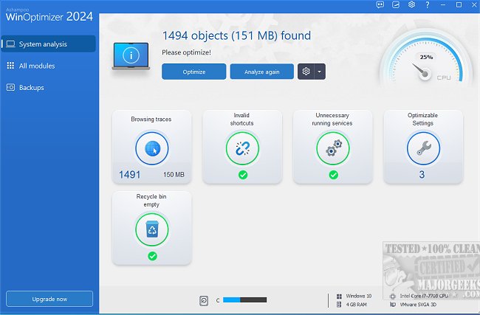Viewport: 480px width, 315px height.
Task: Click the Windows logo icon in status bar
Action: coord(339,296)
